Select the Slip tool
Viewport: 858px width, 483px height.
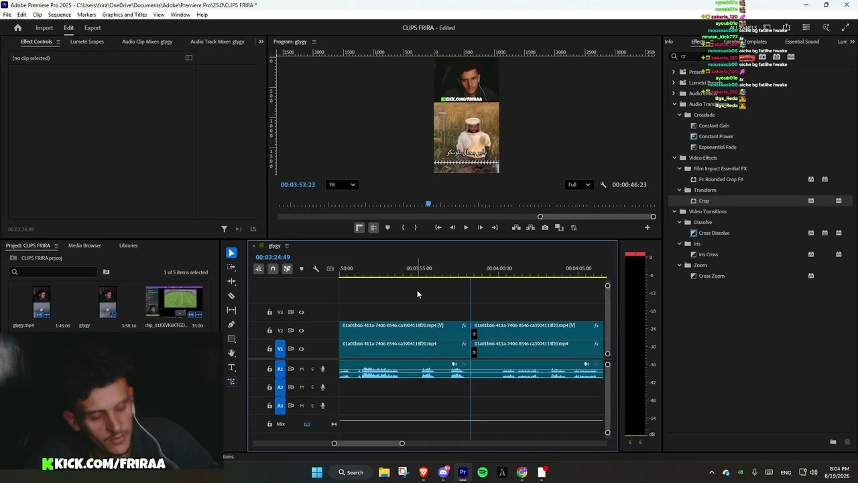pyautogui.click(x=231, y=310)
